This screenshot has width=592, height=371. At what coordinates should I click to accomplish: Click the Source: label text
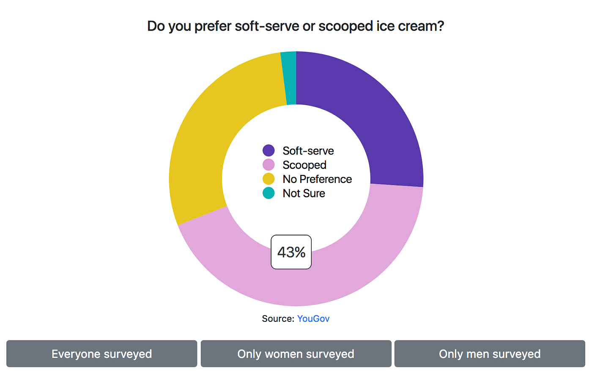pos(278,318)
